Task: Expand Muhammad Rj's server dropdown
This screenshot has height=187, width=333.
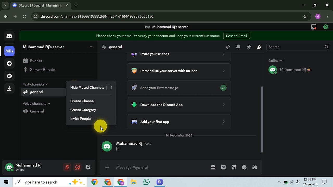Action: click(x=91, y=47)
